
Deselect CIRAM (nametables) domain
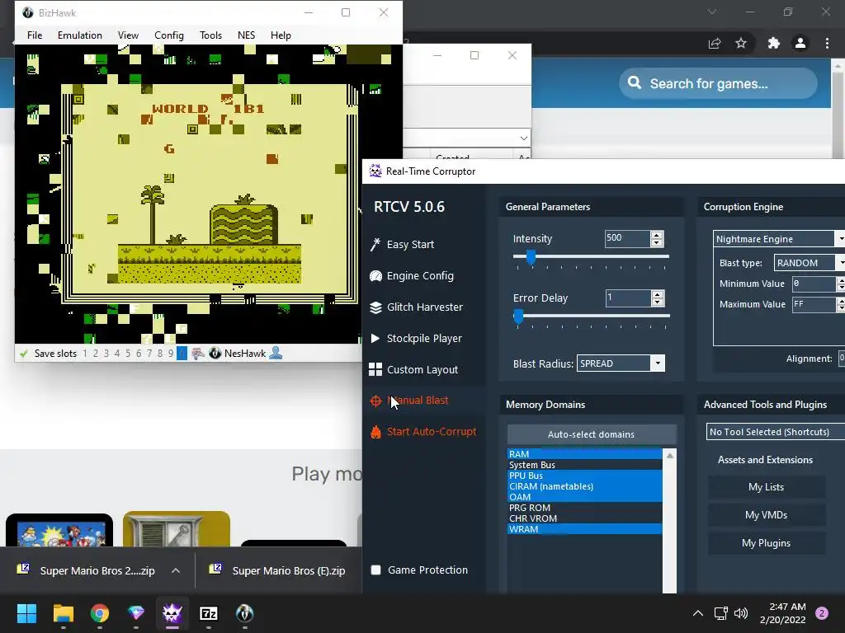[x=585, y=486]
